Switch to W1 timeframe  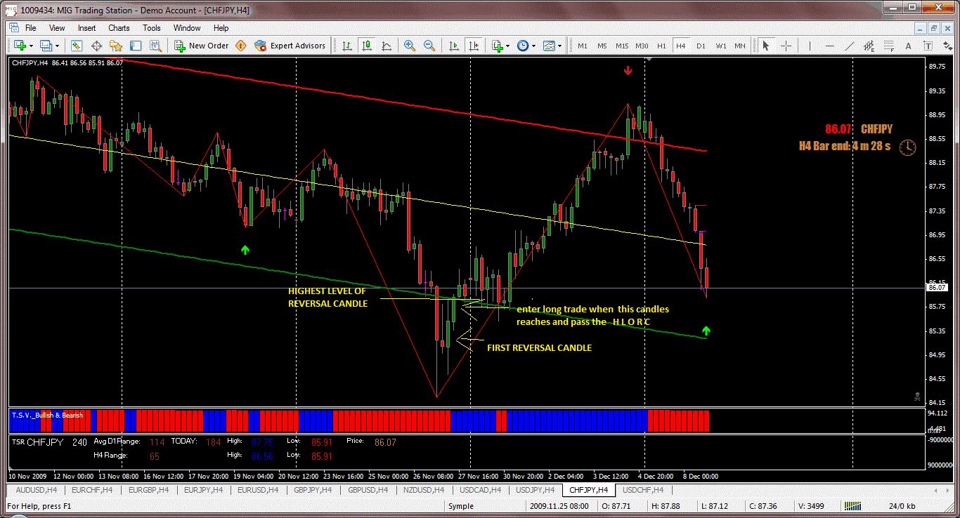point(721,46)
